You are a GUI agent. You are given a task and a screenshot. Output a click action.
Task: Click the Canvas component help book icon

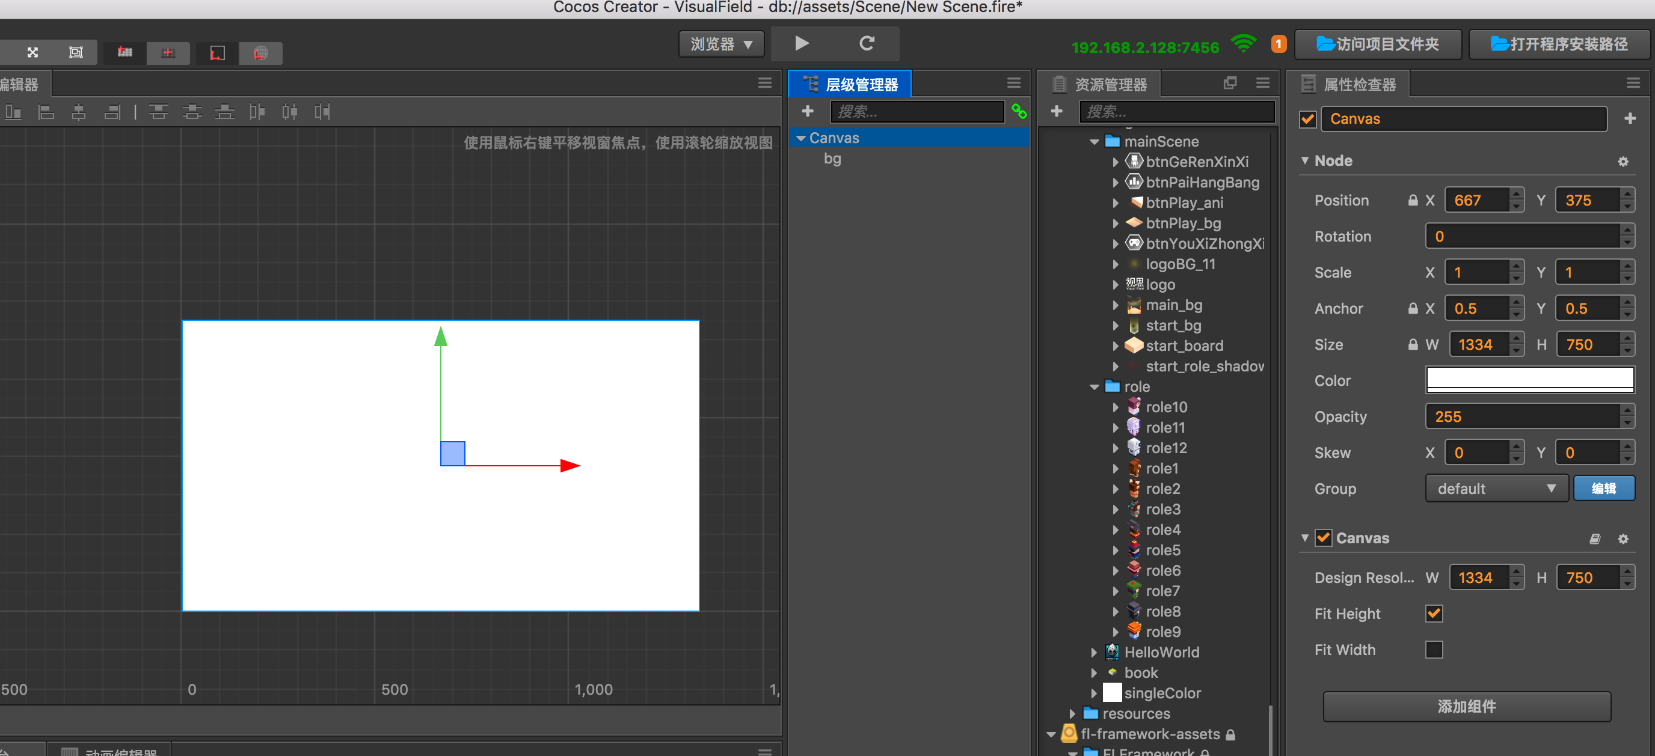tap(1595, 538)
